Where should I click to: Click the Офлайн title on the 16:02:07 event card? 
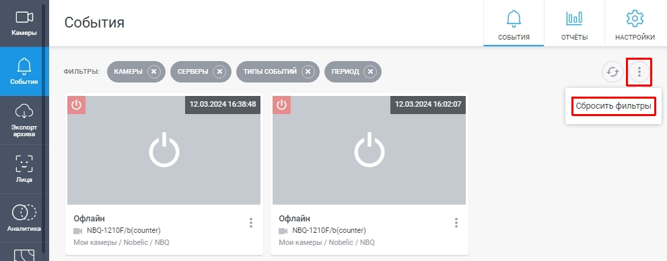point(294,219)
